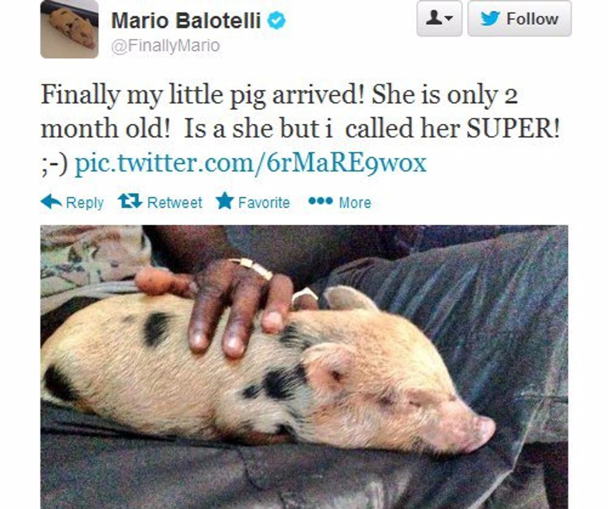Click the Reply arrow icon
This screenshot has width=608, height=509.
click(51, 202)
